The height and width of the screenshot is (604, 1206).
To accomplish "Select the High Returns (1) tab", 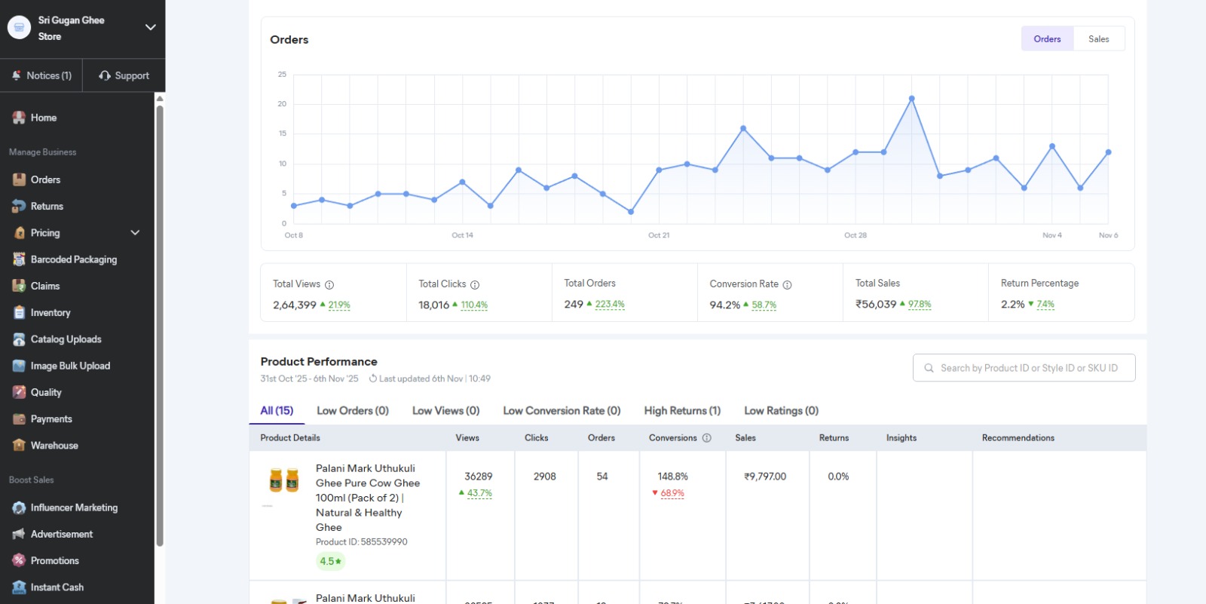I will pyautogui.click(x=681, y=411).
